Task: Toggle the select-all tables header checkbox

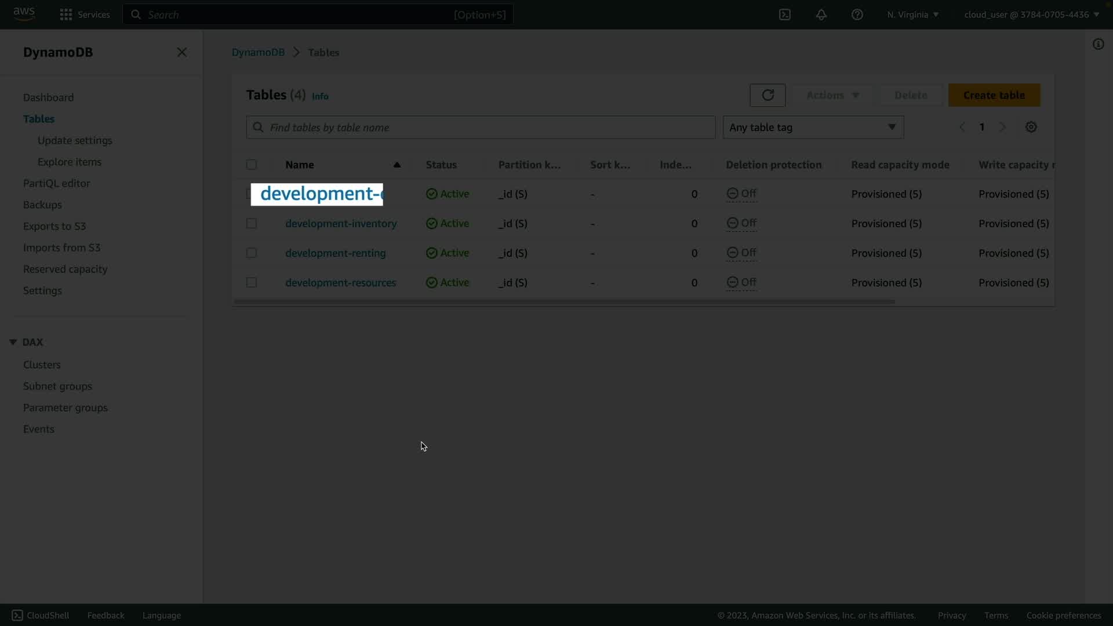Action: point(251,165)
